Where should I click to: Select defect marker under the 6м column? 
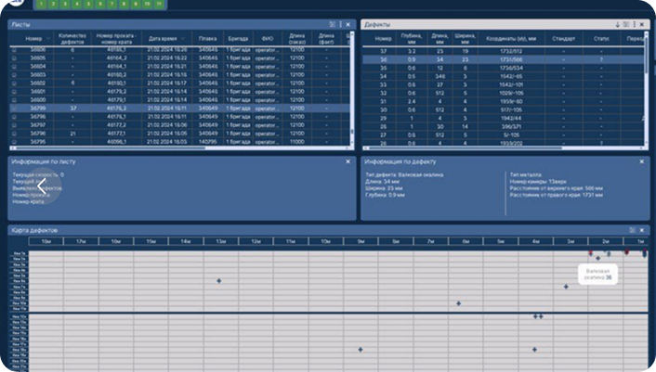[x=458, y=303]
